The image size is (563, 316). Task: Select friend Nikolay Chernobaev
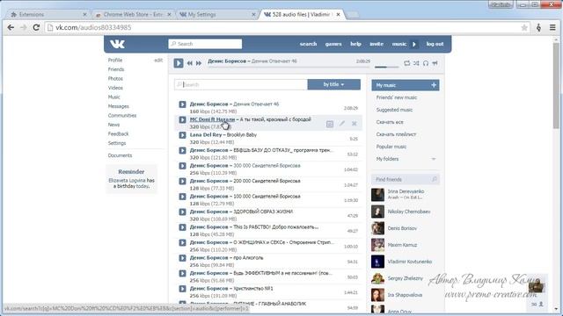point(408,212)
